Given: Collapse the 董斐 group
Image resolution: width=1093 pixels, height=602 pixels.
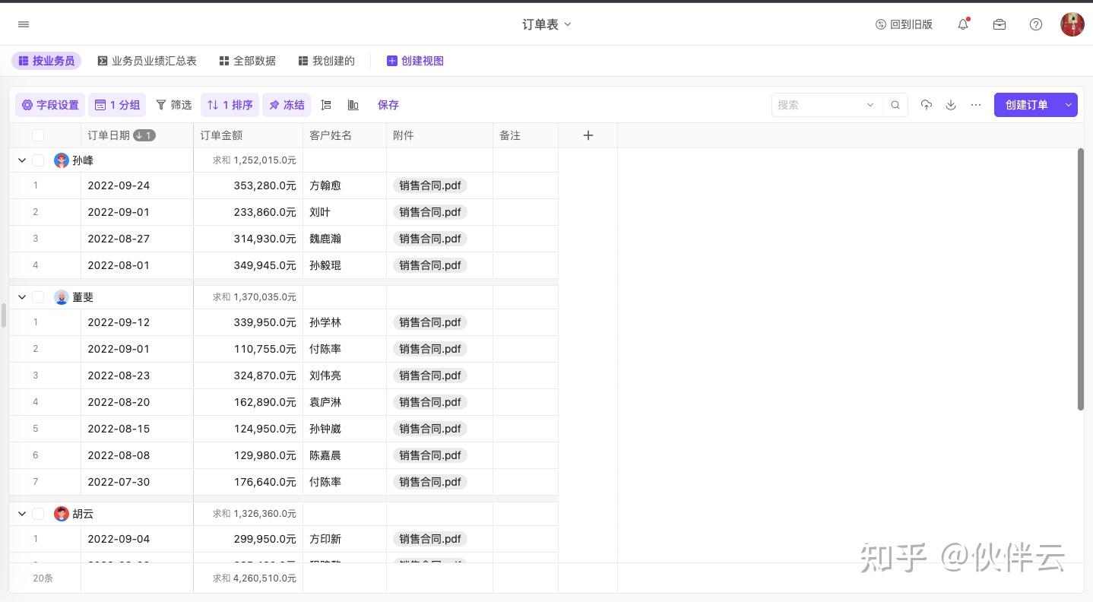Looking at the screenshot, I should (22, 297).
